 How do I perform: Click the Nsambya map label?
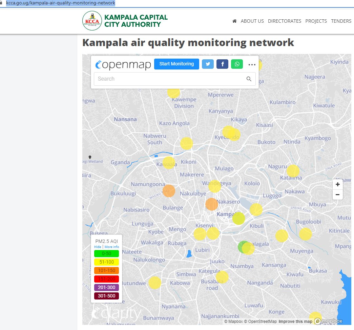coord(242,266)
